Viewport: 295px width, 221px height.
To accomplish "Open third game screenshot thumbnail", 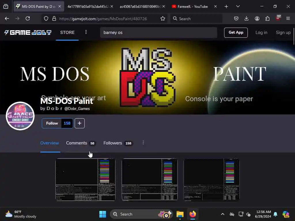I will [211, 180].
